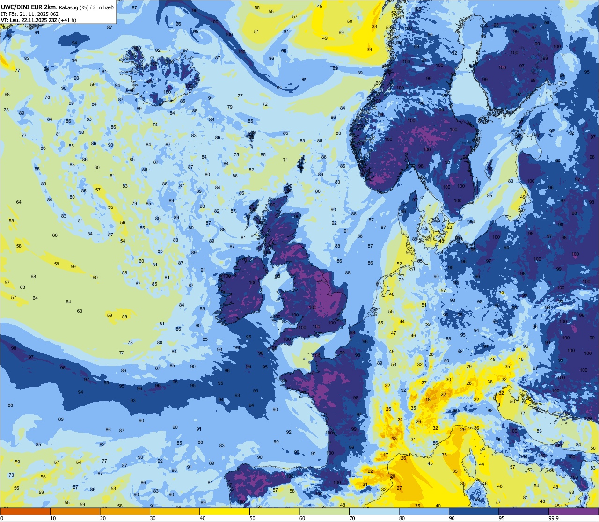The image size is (599, 522).
Task: Click the 10–20% orange legend swatch
Action: pos(75,511)
